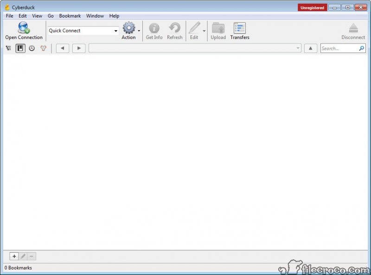The height and width of the screenshot is (275, 371).
Task: Click the search magnifier icon
Action: [362, 48]
